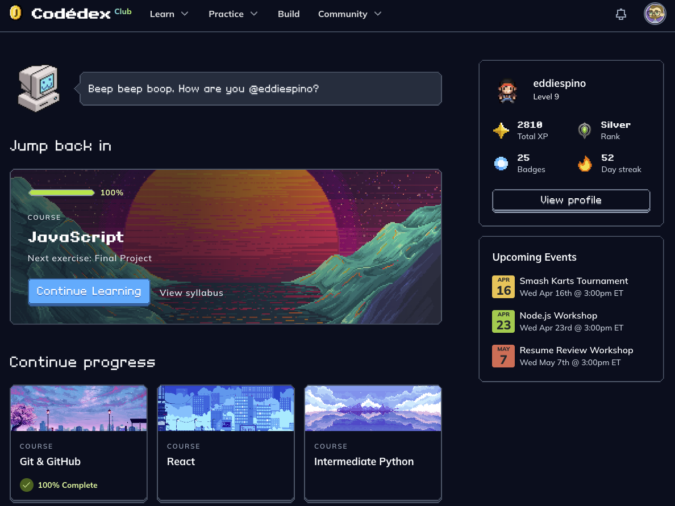Click the green check beside 100% Complete

27,485
